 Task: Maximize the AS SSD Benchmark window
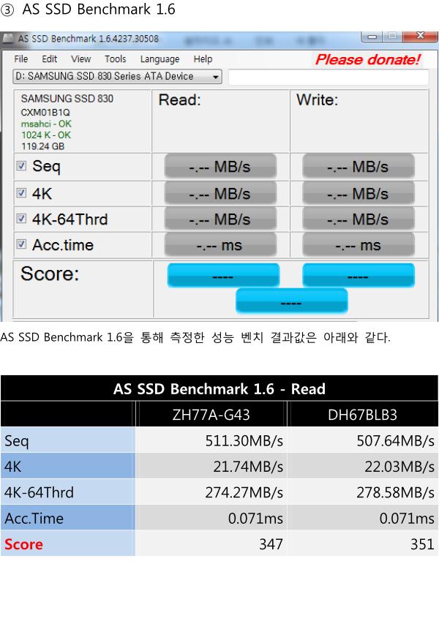pyautogui.click(x=392, y=37)
